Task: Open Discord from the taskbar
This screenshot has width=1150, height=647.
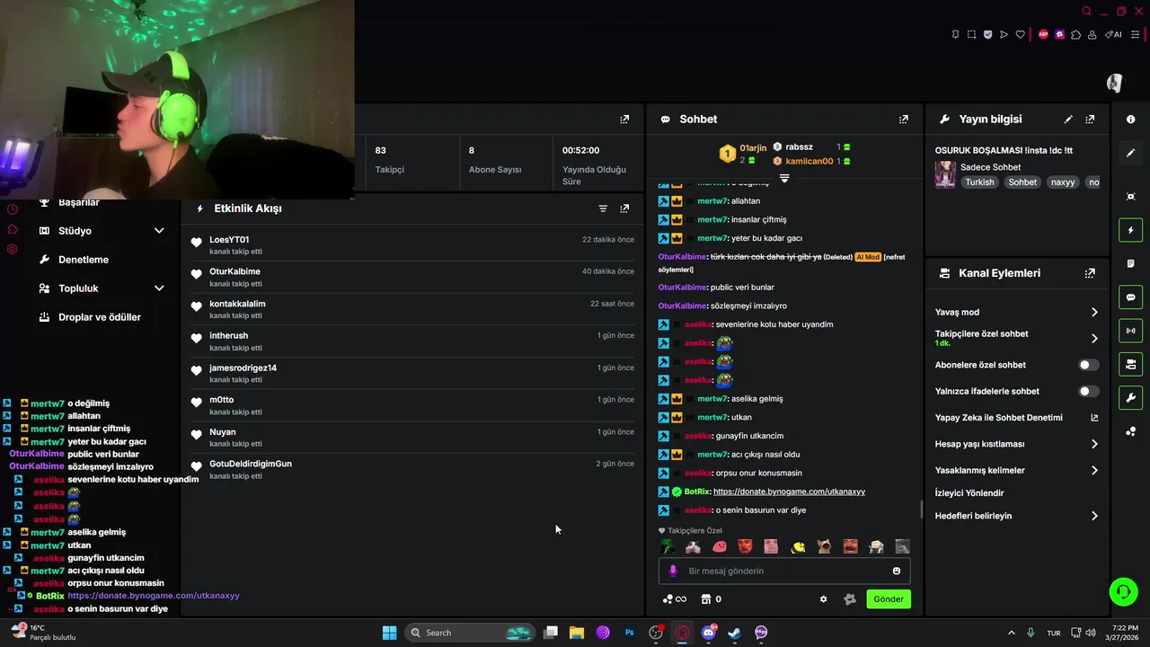Action: pos(709,633)
